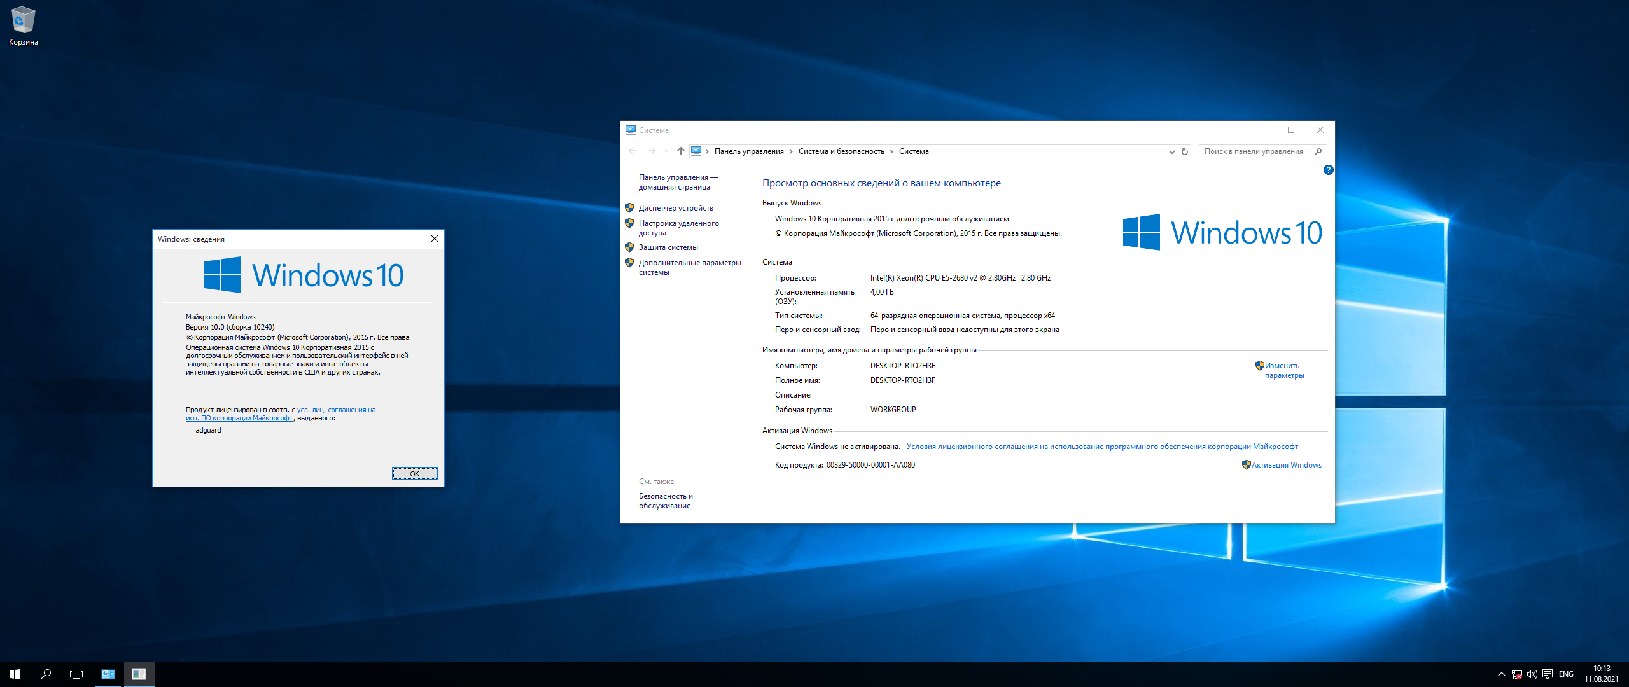The image size is (1629, 687).
Task: Close the Windows: сведения dialog
Action: coord(435,239)
